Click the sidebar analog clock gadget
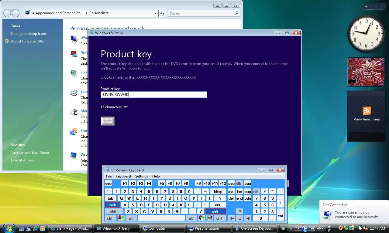The height and width of the screenshot is (233, 389). pyautogui.click(x=366, y=33)
